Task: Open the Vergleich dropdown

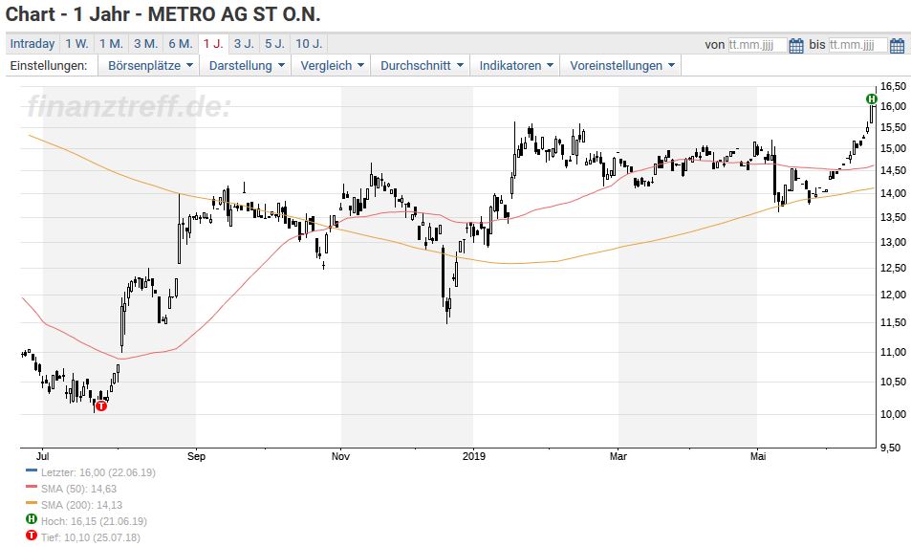Action: (x=332, y=66)
